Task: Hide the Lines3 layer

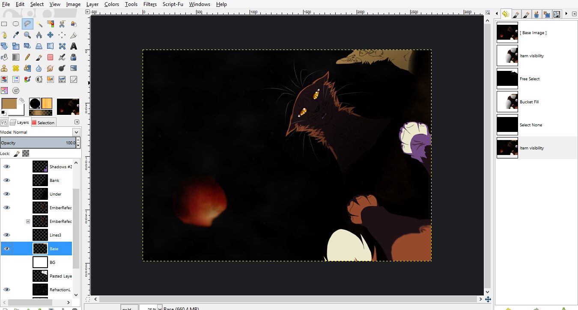Action: tap(6, 235)
